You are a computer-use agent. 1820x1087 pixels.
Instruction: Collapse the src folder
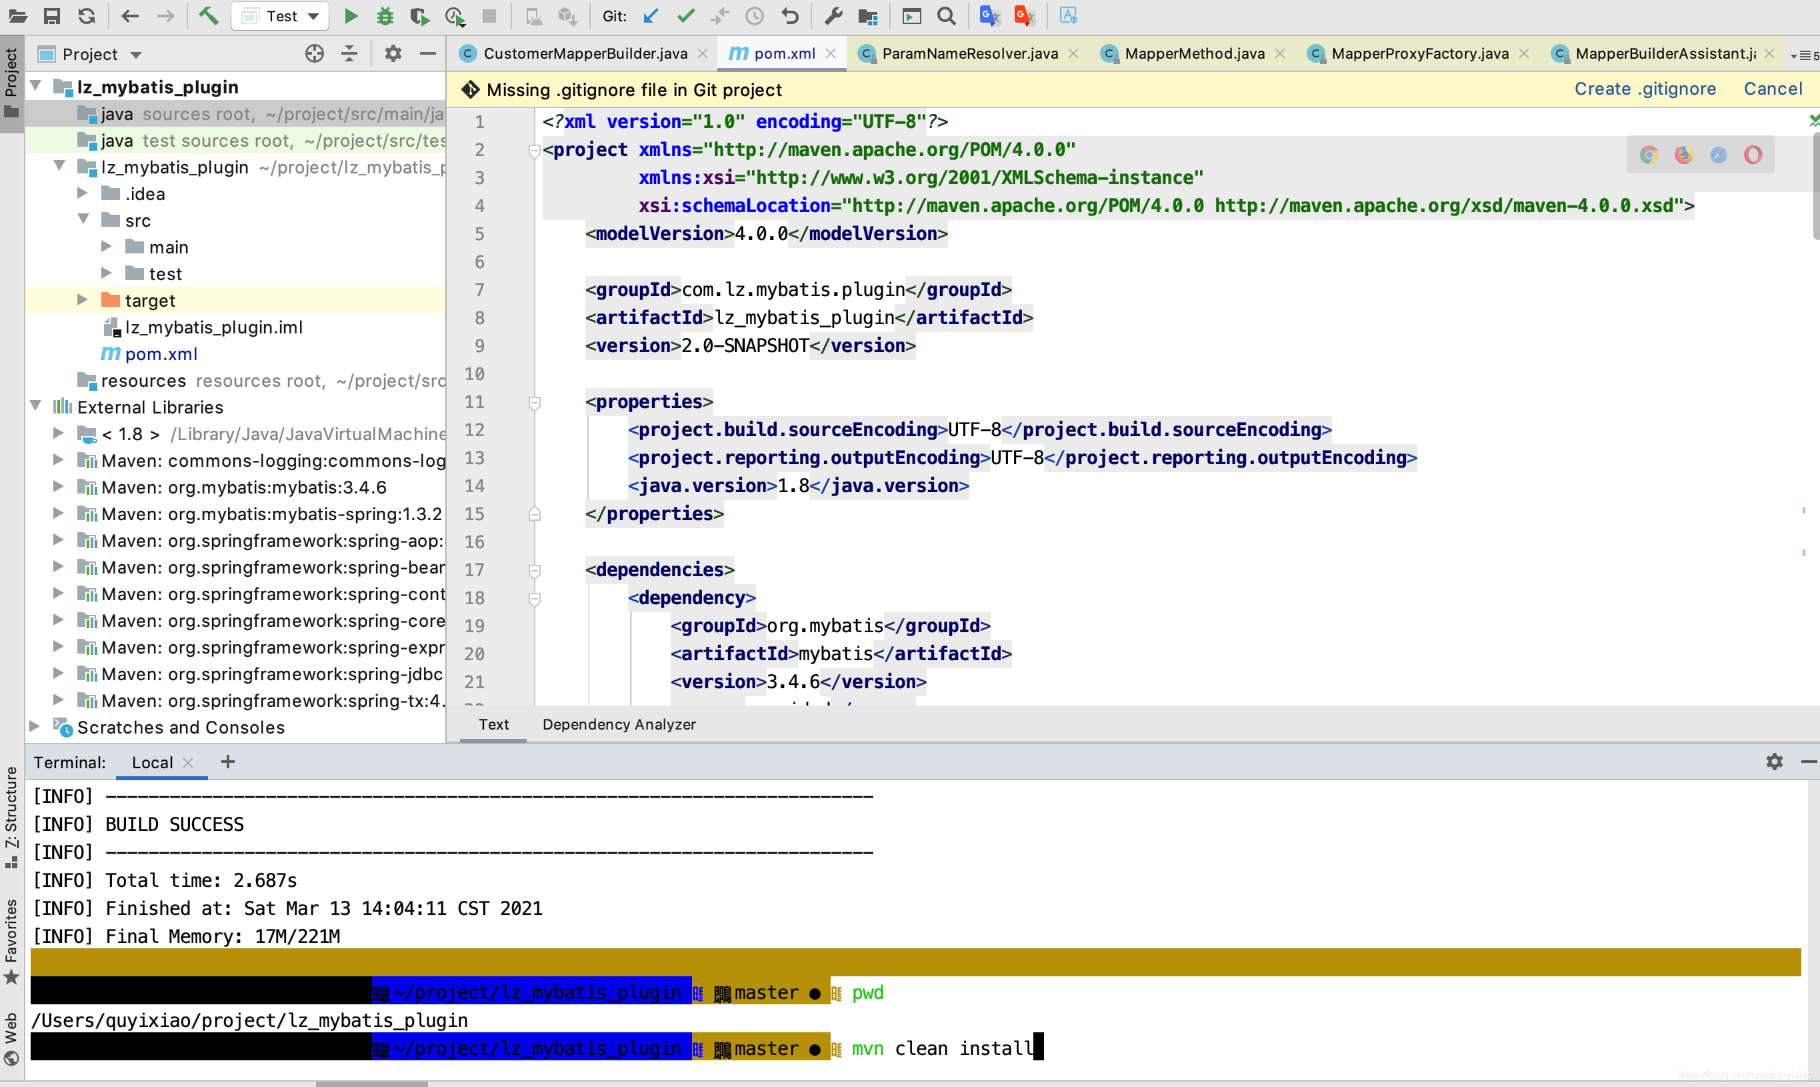point(83,220)
